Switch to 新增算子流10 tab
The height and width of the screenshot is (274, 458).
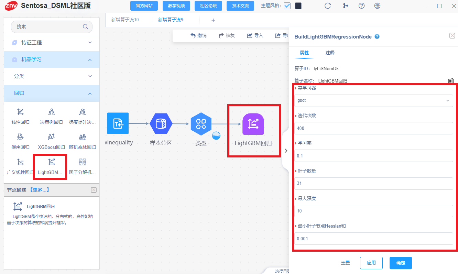(125, 20)
